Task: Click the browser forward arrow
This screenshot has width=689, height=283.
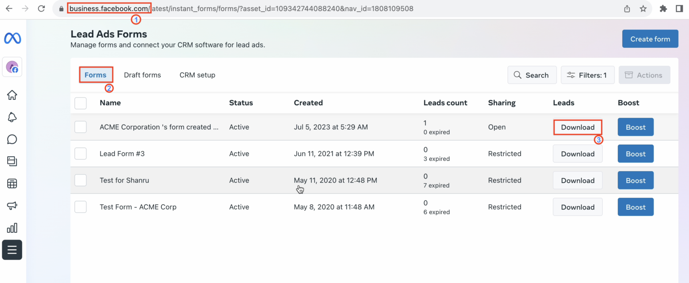Action: [25, 9]
